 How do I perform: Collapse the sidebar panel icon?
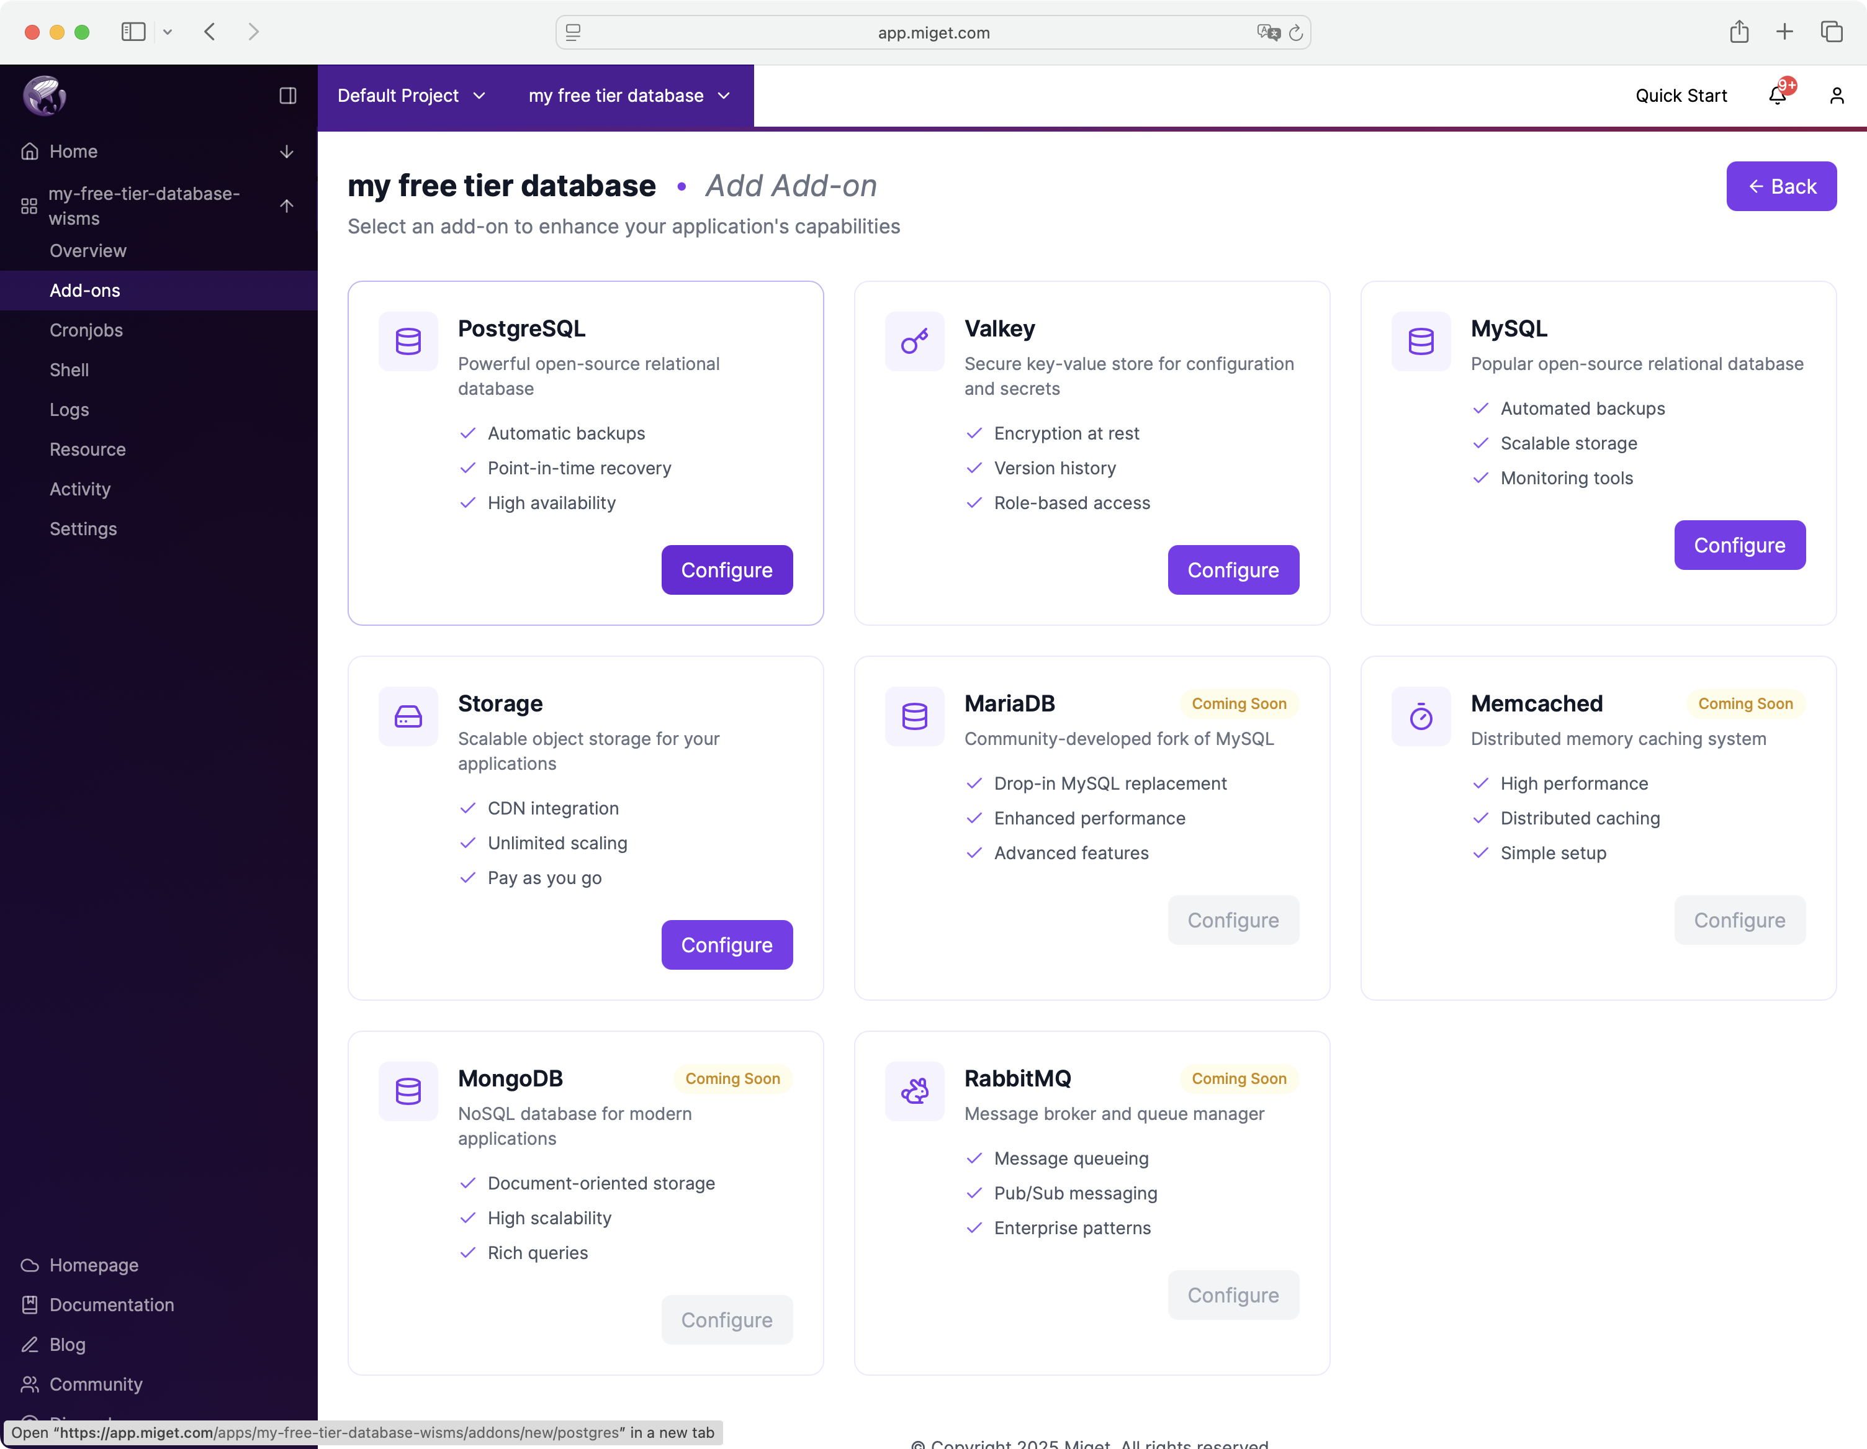(288, 96)
